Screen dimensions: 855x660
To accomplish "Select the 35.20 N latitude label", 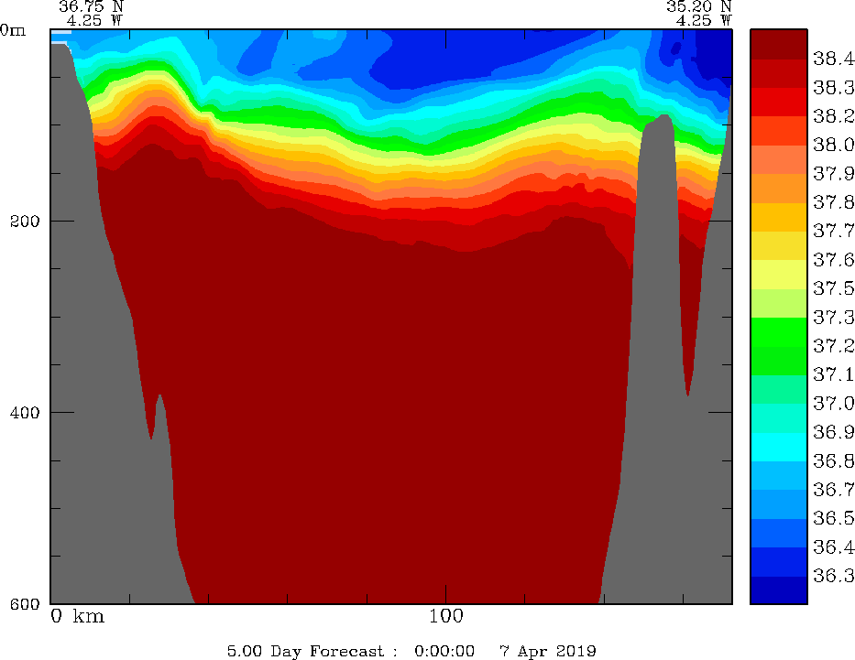I will [x=698, y=6].
